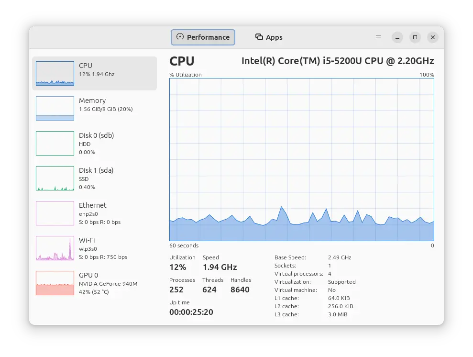Close the system monitor window
Image resolution: width=473 pixels, height=357 pixels.
433,37
